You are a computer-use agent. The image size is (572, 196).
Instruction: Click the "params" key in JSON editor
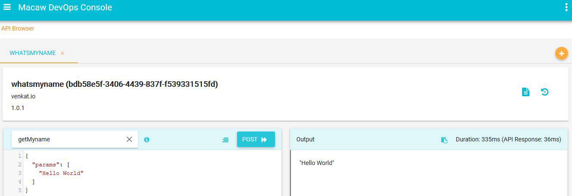pos(48,164)
